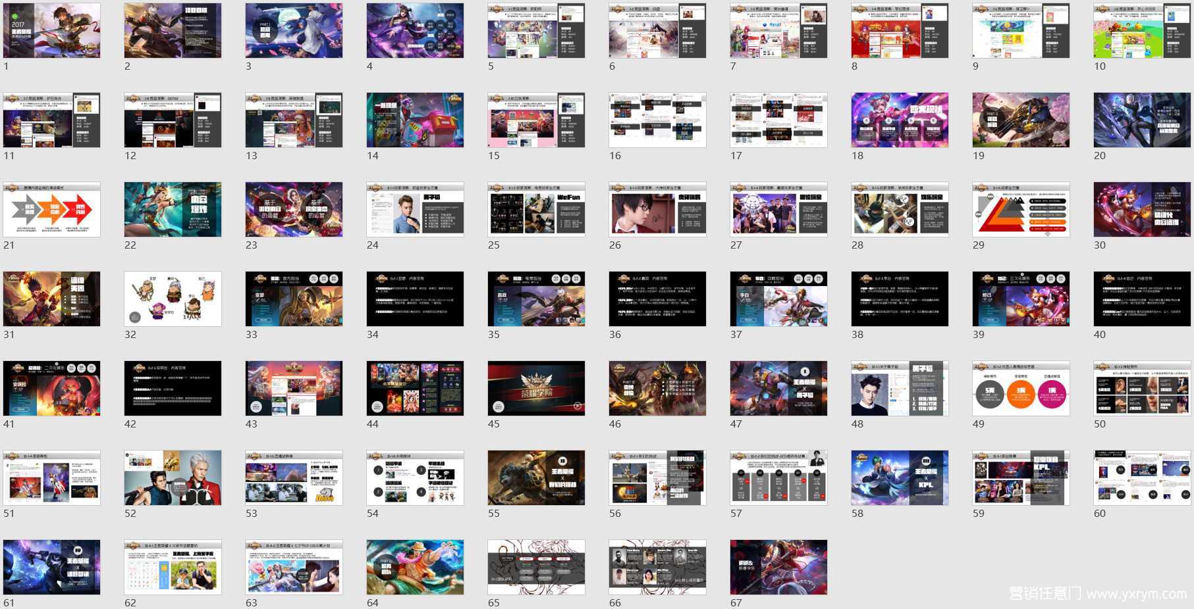
Task: Select slide 55 thumbnail
Action: [536, 477]
